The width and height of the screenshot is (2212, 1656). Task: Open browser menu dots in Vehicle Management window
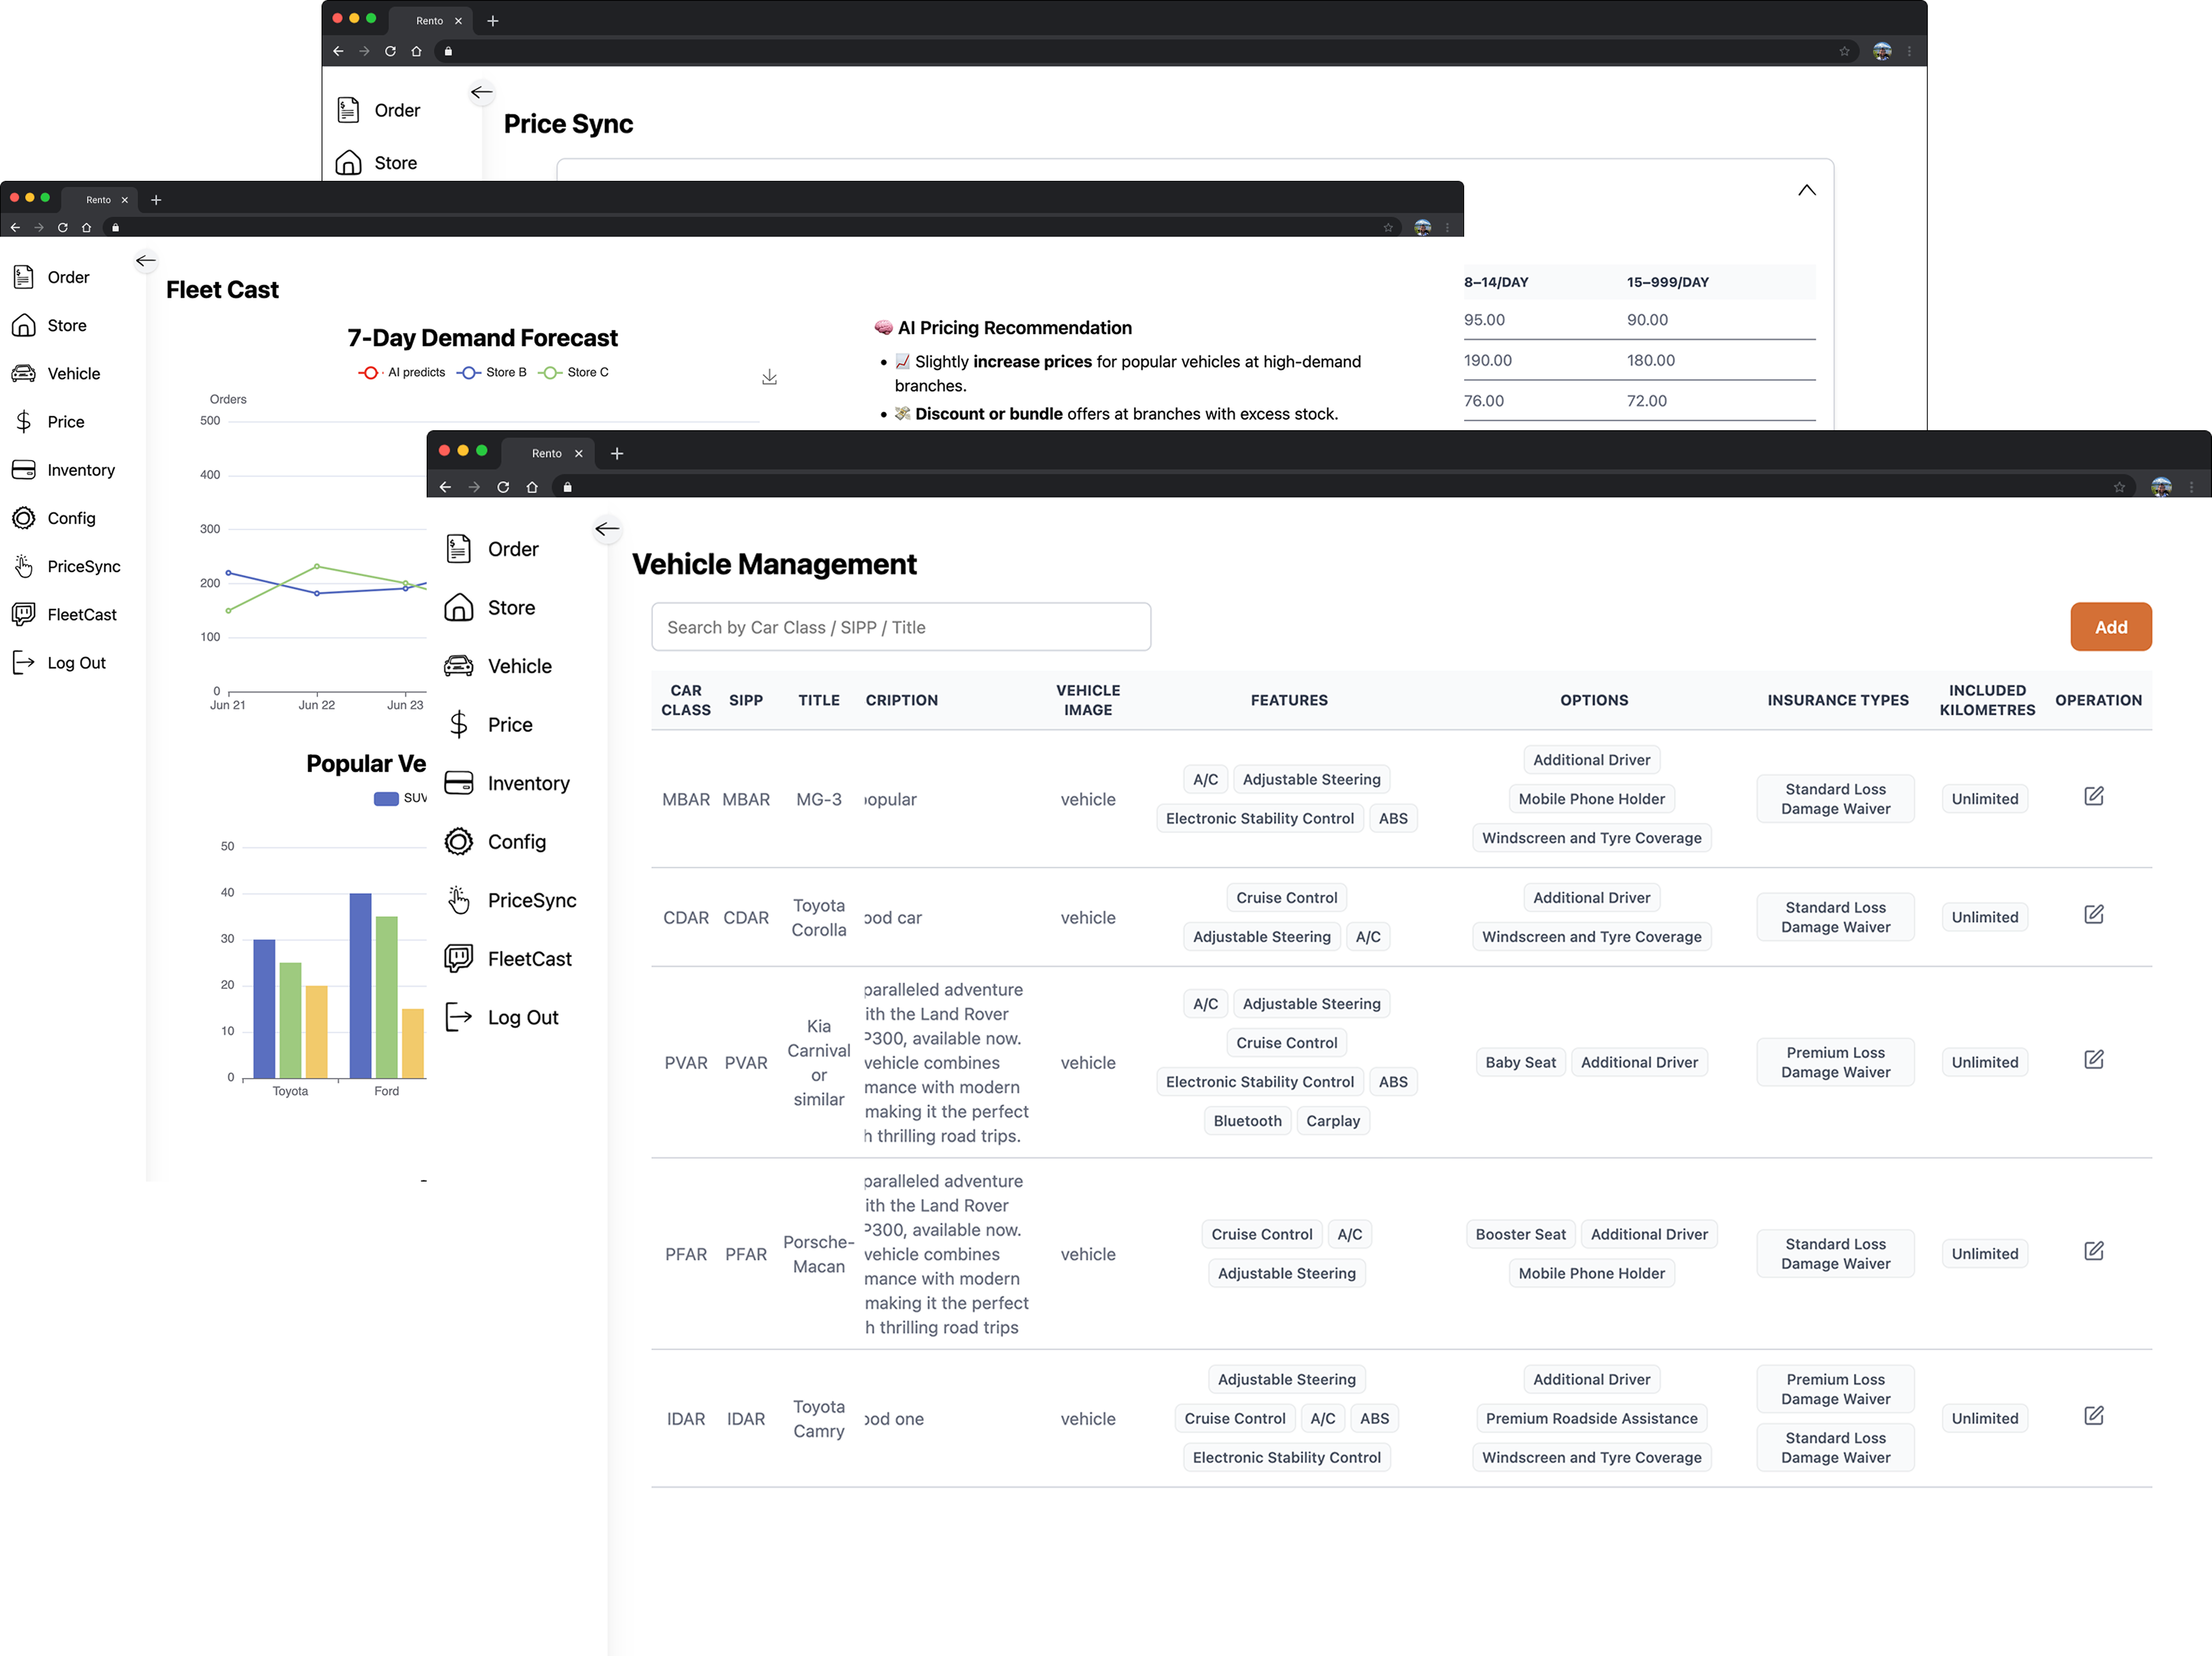coord(2191,487)
